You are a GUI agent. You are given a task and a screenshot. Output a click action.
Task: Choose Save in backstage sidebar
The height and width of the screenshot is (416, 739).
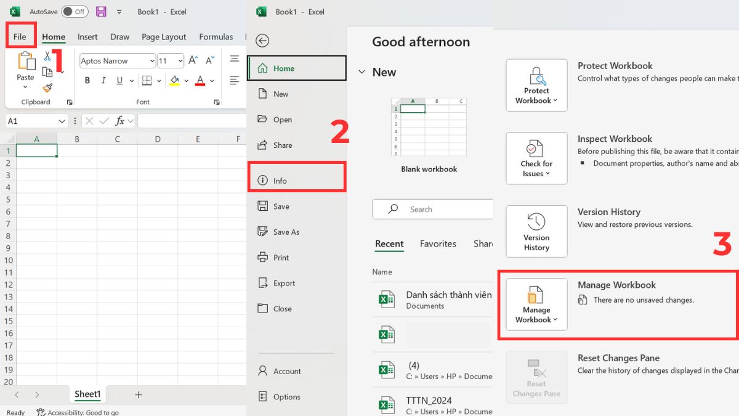[297, 206]
